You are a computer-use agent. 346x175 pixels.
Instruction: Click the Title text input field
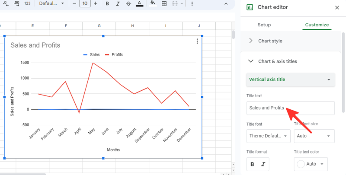pos(290,108)
